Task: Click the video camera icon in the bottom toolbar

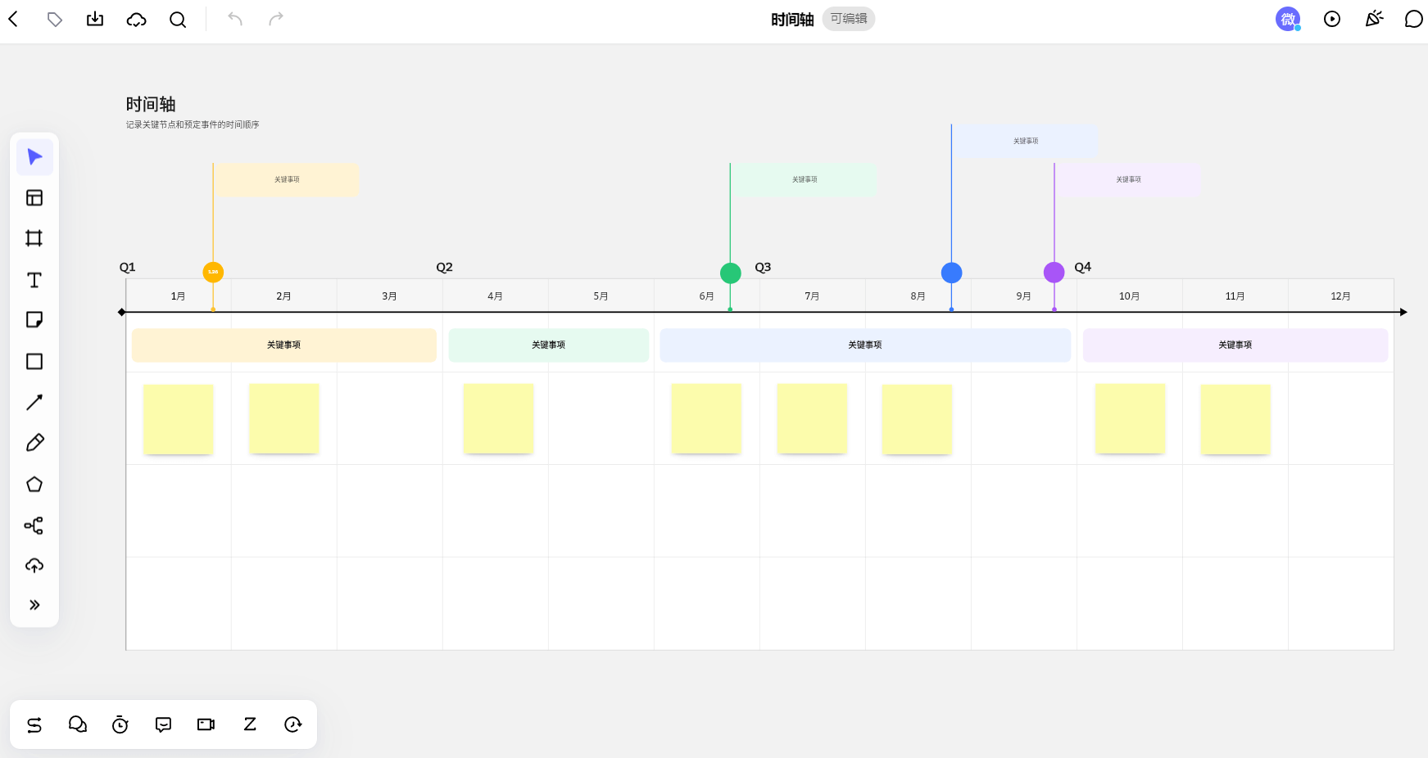Action: click(x=206, y=724)
